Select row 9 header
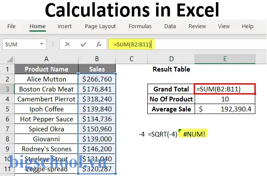267x176 pixels. coord(7,149)
